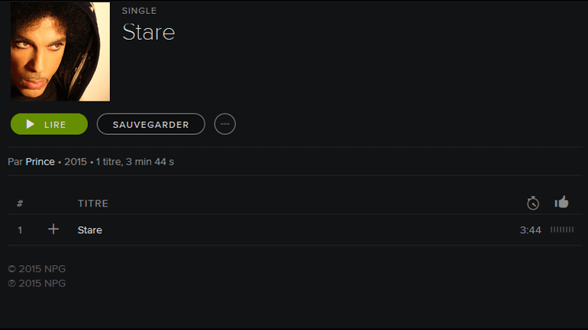Open the circular more options menu
Image resolution: width=588 pixels, height=330 pixels.
coord(225,124)
